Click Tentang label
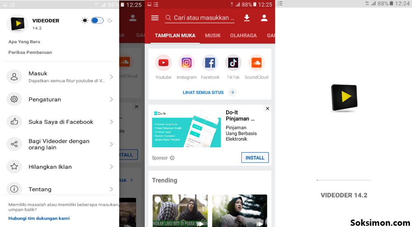The width and height of the screenshot is (412, 227). (x=39, y=190)
